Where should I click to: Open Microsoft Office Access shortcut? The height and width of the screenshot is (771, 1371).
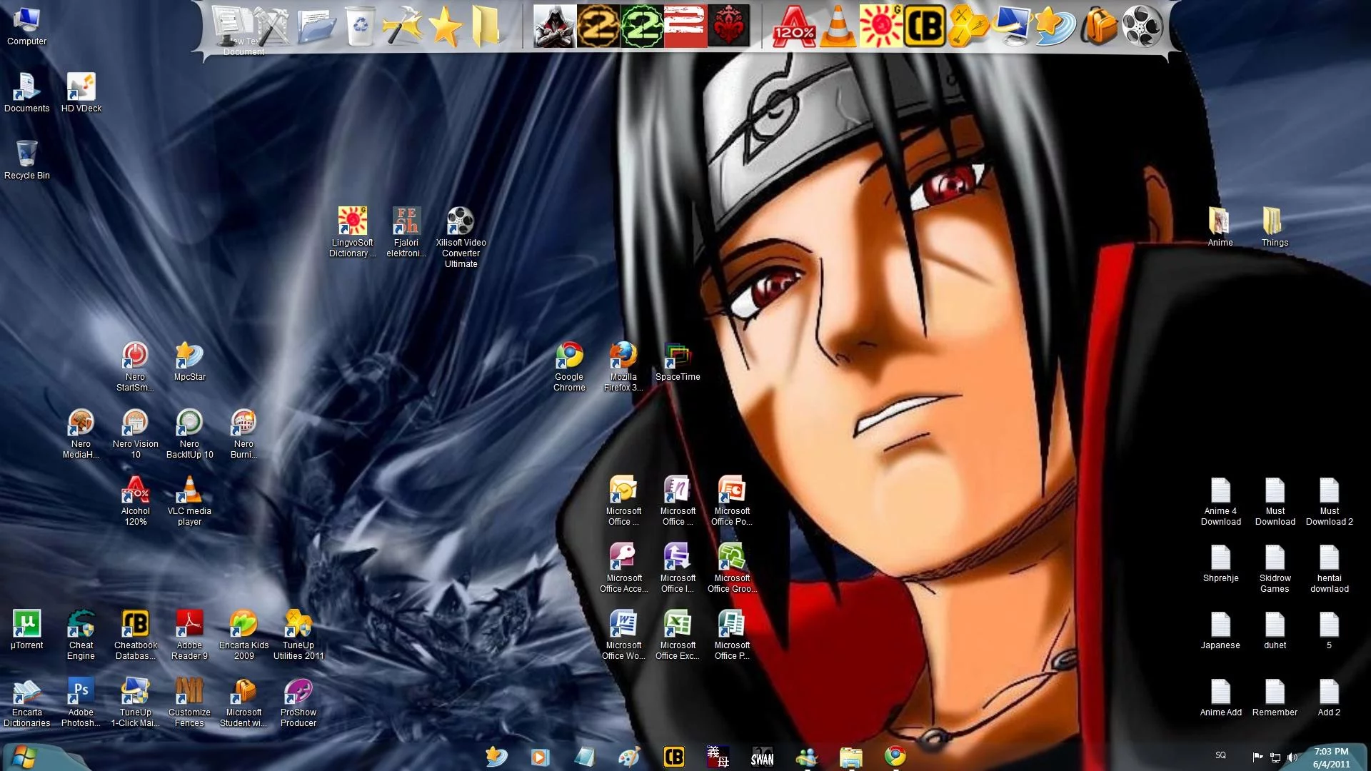point(623,568)
